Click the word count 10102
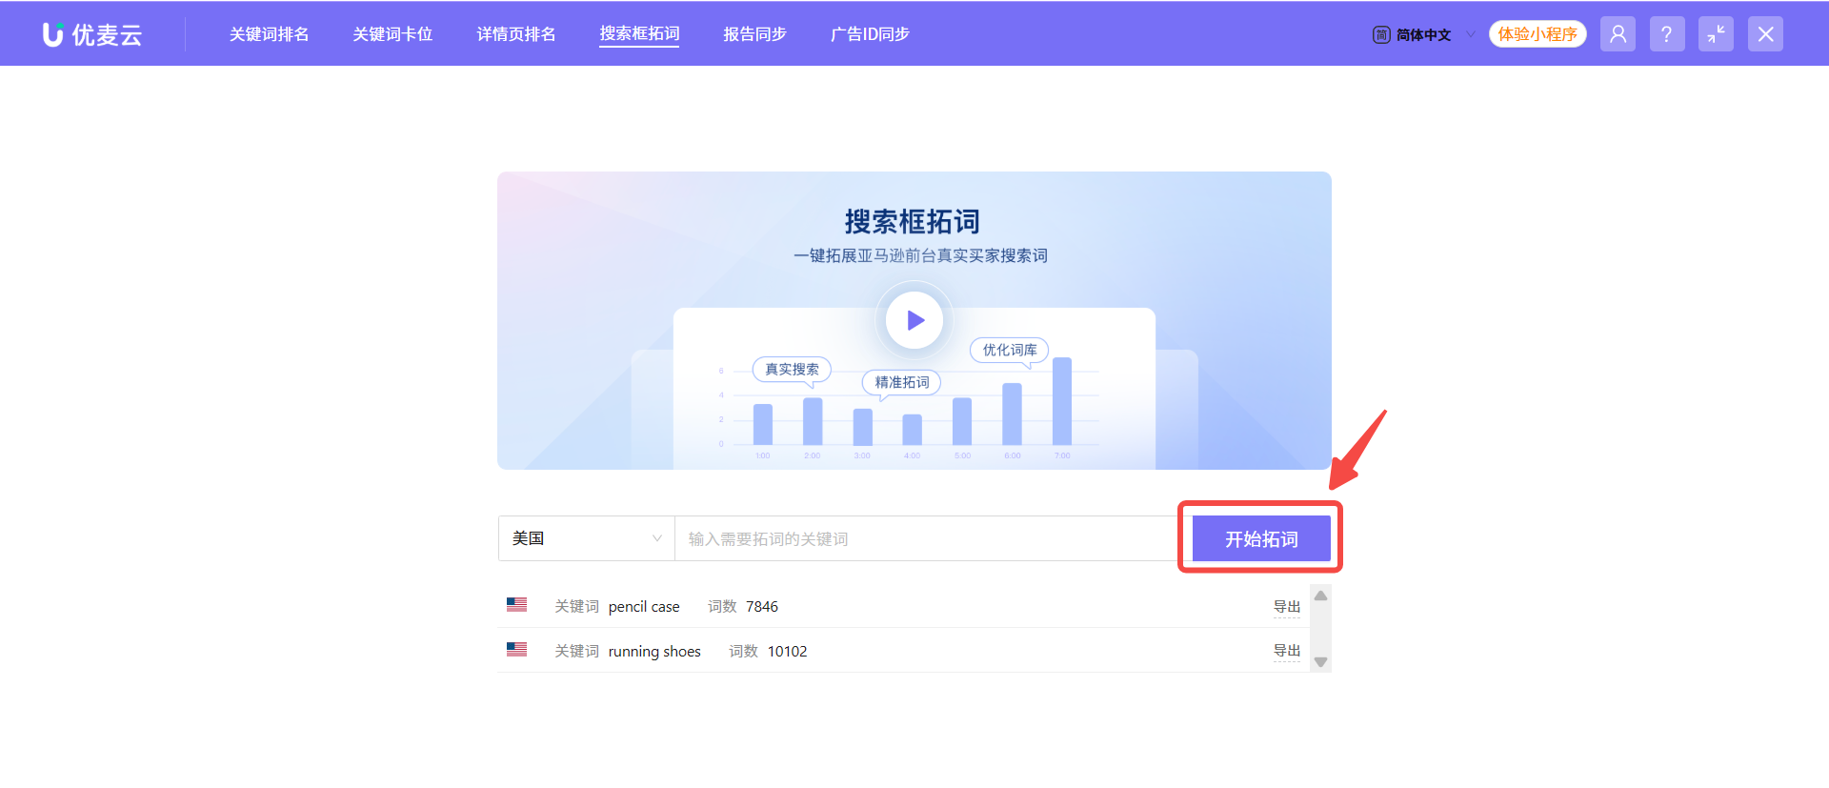This screenshot has height=788, width=1829. coord(787,651)
